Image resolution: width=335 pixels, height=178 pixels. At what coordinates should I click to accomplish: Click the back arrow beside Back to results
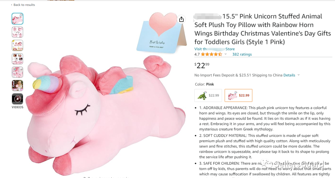[x=12, y=5]
